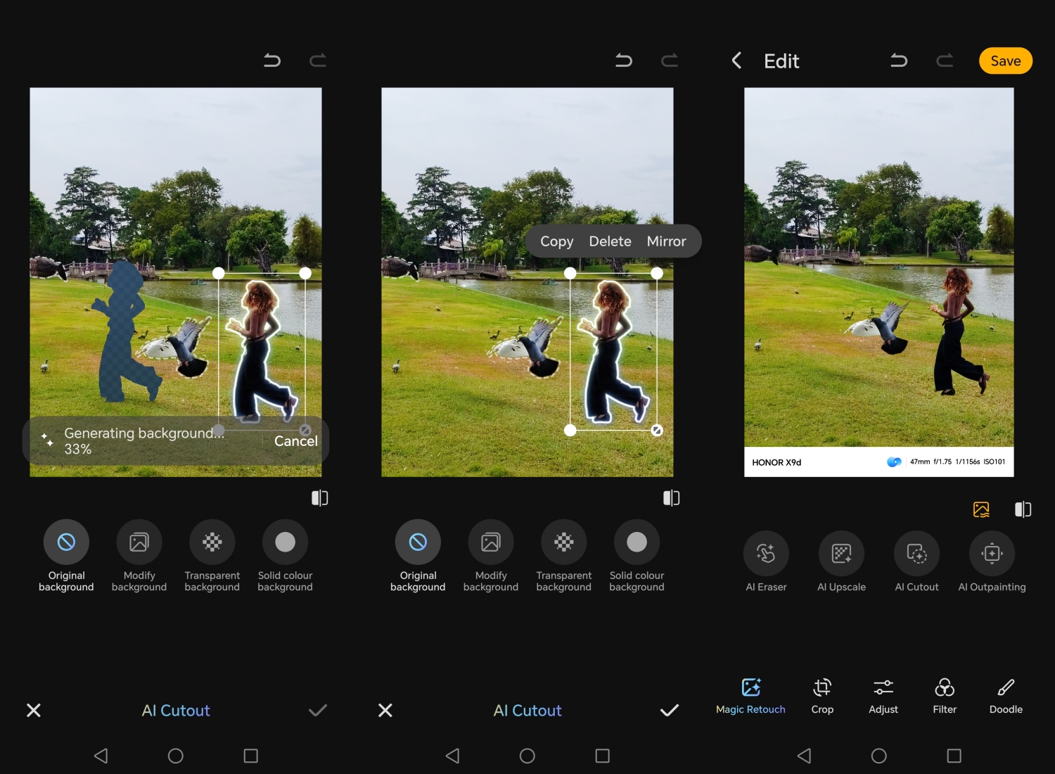The image size is (1055, 774).
Task: Click undo arrow in the Edit header
Action: pyautogui.click(x=899, y=61)
